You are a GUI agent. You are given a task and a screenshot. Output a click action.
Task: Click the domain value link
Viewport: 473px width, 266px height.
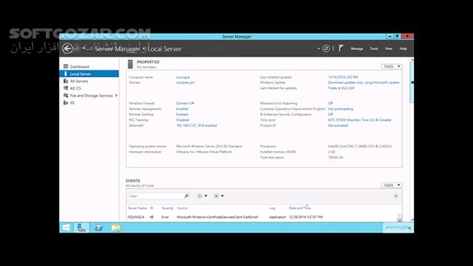186,82
